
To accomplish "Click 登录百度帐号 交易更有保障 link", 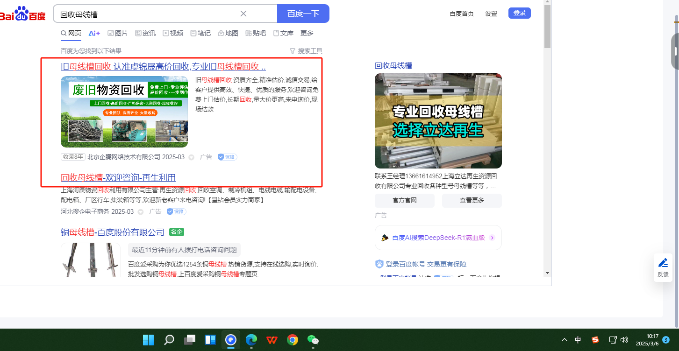I will click(426, 264).
